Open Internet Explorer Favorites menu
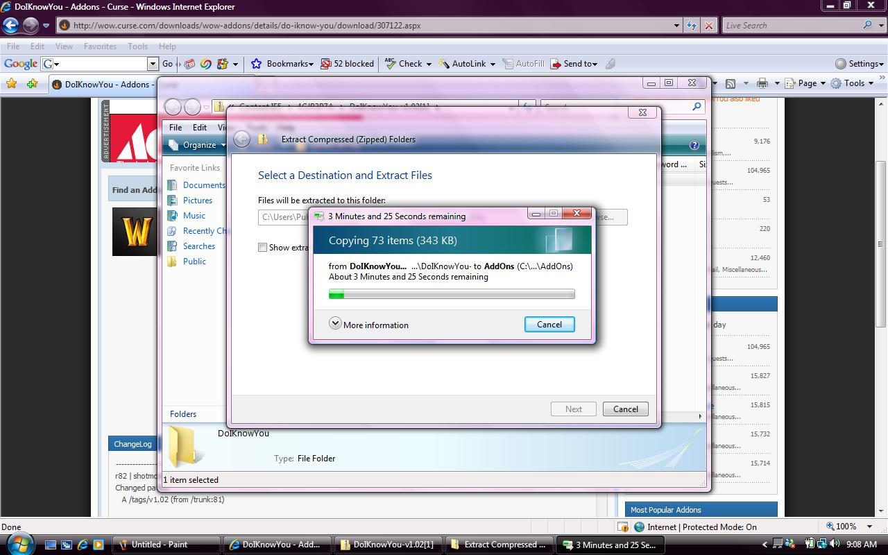Viewport: 888px width, 555px height. tap(100, 46)
